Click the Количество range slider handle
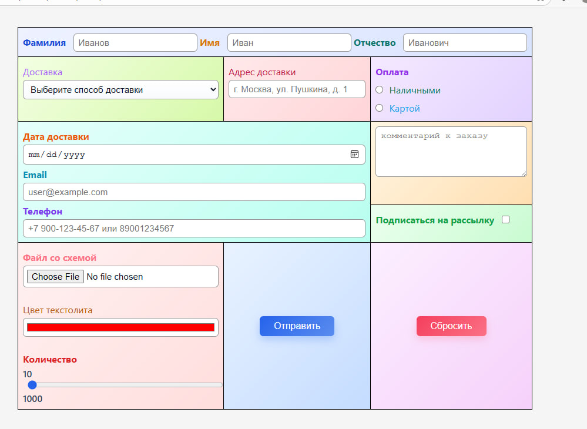The image size is (587, 429). [32, 385]
